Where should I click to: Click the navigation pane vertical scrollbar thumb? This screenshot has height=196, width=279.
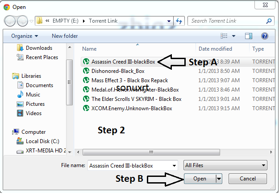pyautogui.click(x=69, y=82)
